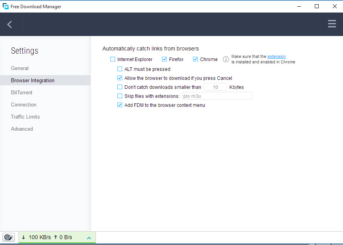Click the back arrow navigation icon
The width and height of the screenshot is (343, 245).
(x=9, y=24)
